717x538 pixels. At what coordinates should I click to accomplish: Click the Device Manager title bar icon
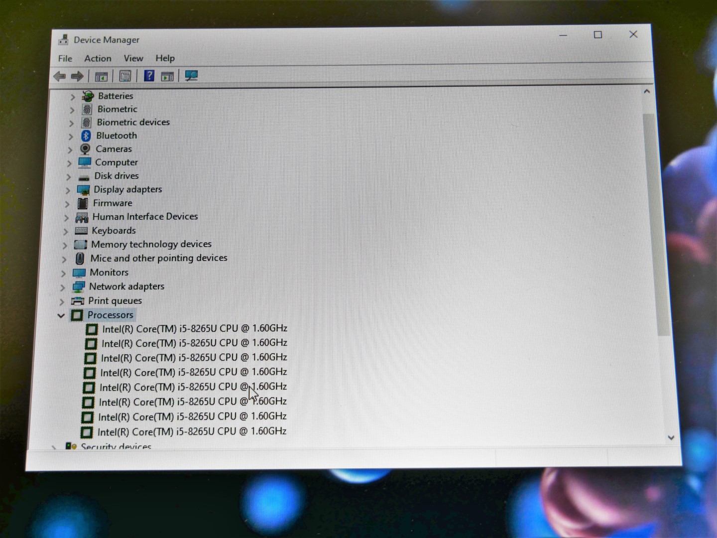(64, 40)
